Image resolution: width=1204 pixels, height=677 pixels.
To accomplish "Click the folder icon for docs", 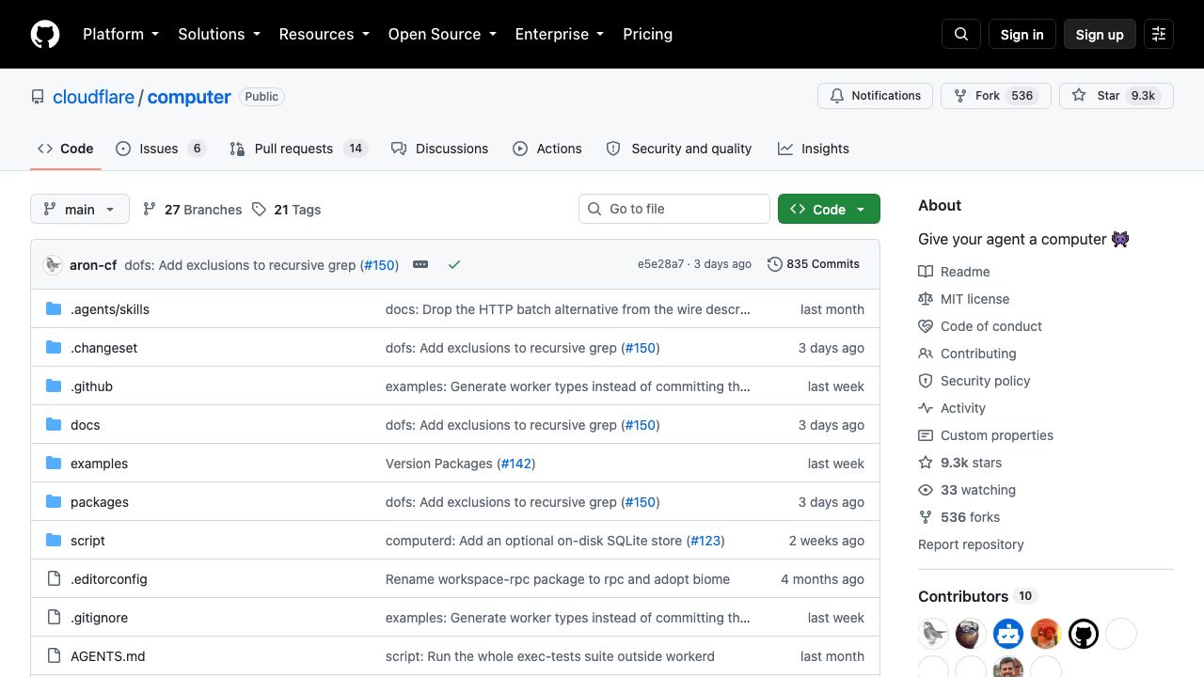I will click(x=54, y=425).
